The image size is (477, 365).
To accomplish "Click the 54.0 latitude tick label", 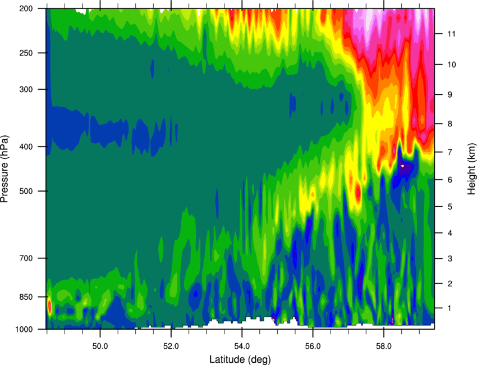I will [x=242, y=346].
